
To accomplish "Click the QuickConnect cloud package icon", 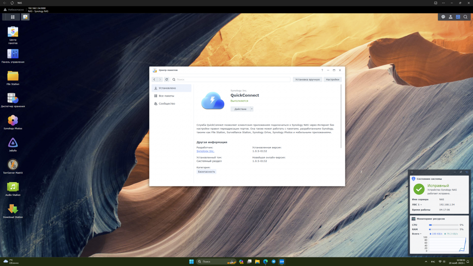I will 213,100.
